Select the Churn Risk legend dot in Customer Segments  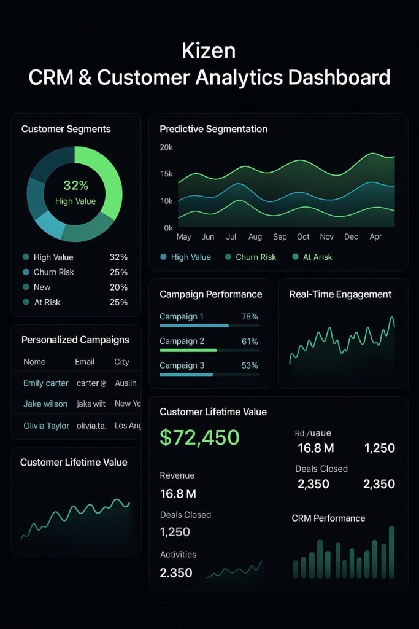(26, 272)
